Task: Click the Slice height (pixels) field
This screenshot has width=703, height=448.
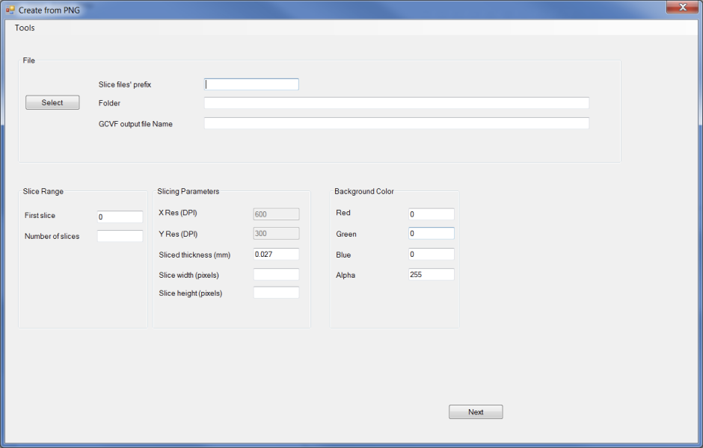Action: pos(276,293)
